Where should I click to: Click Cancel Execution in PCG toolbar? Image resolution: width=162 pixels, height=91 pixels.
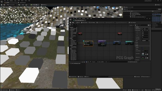pos(100,22)
